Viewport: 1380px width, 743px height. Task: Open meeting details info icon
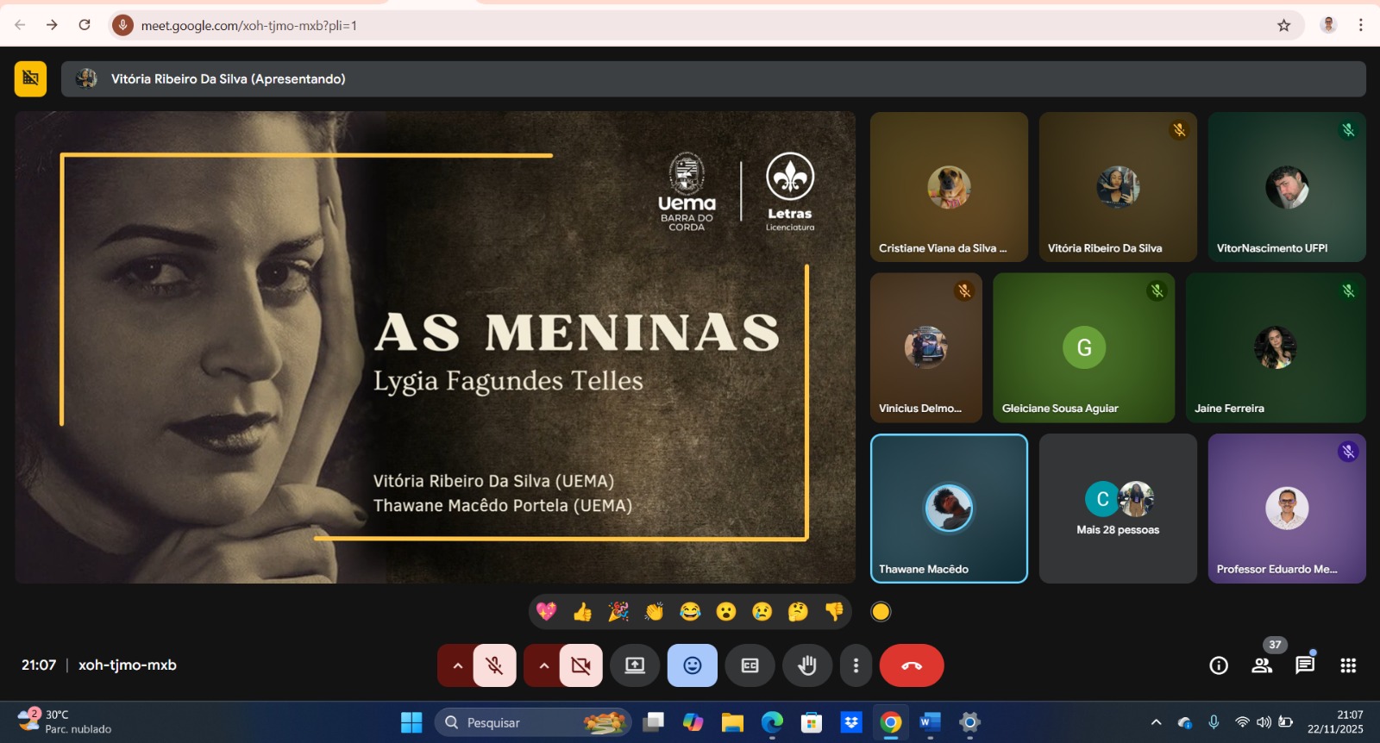point(1219,665)
